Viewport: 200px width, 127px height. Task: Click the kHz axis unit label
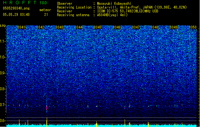(x=3, y=26)
